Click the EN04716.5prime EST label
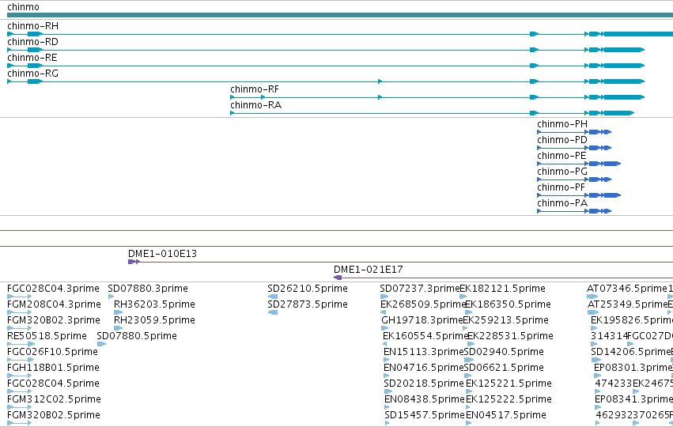The height and width of the screenshot is (427, 673). click(x=424, y=368)
